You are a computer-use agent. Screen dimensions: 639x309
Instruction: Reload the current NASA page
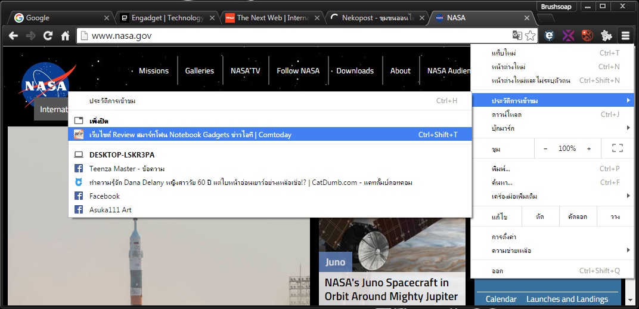(x=48, y=36)
